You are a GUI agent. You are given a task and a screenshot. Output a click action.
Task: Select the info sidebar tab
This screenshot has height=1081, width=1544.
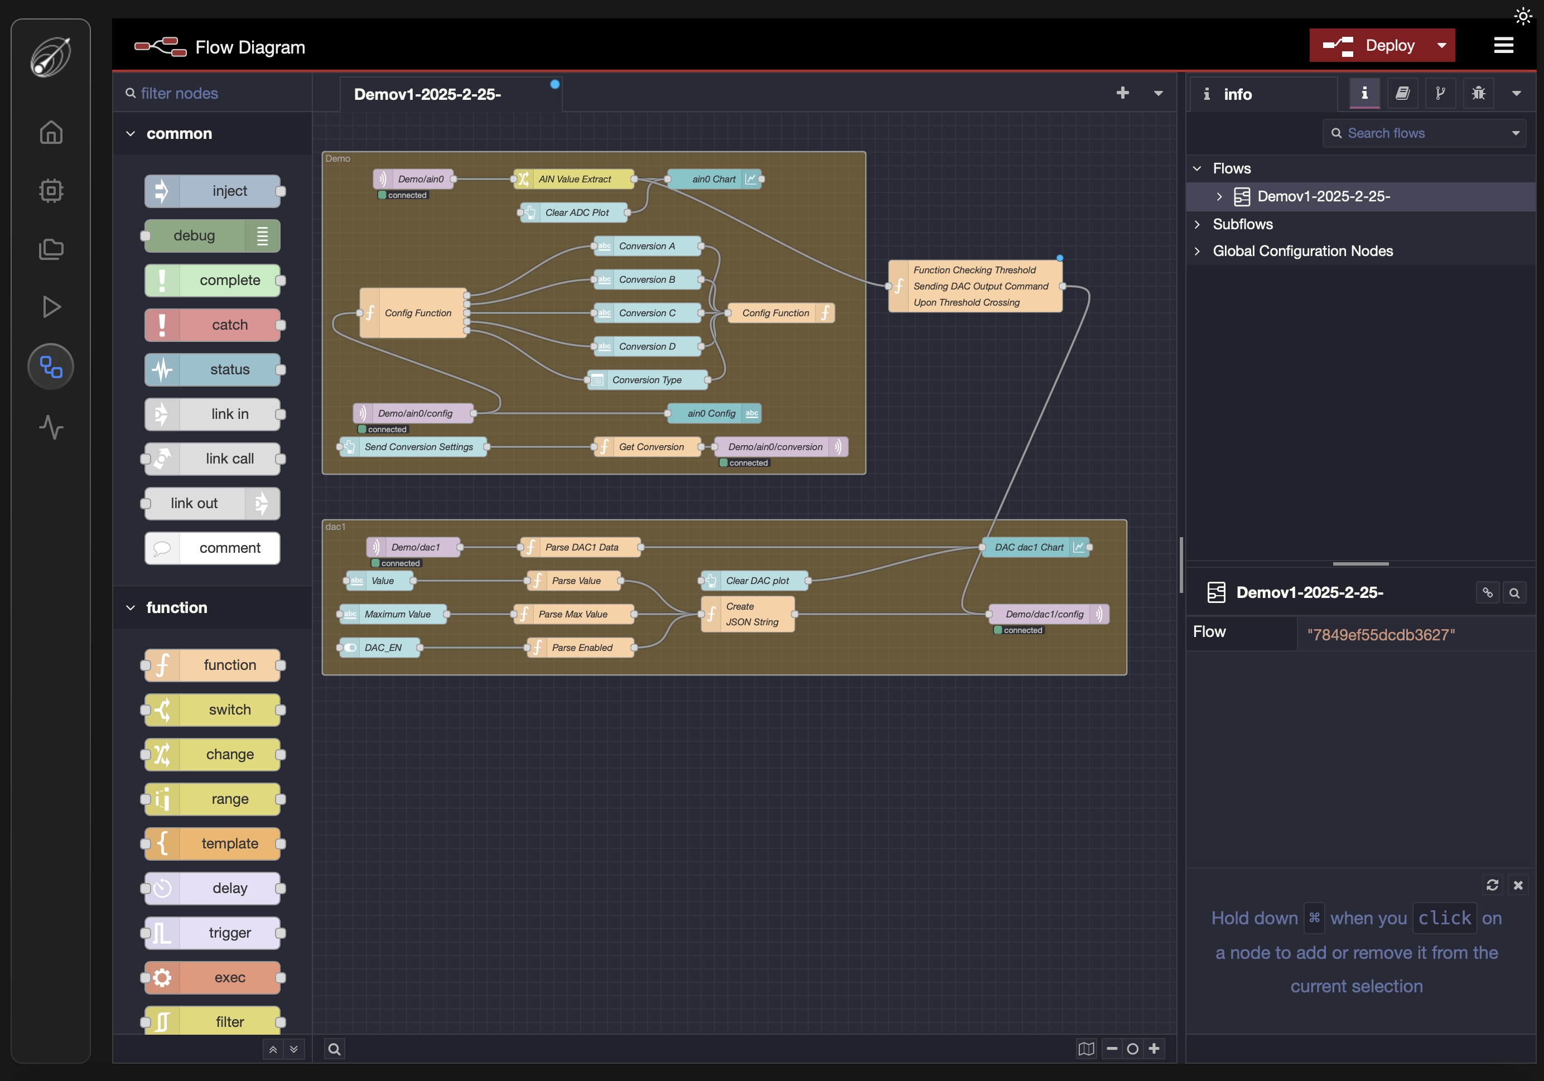pos(1236,94)
